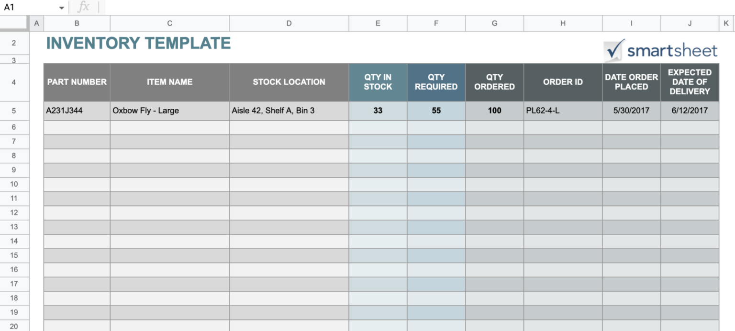Viewport: 735px width, 331px height.
Task: Open the Name Box dropdown arrow
Action: pos(61,8)
